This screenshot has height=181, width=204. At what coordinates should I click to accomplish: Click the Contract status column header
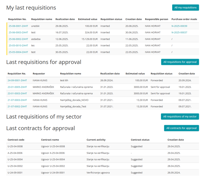click(x=140, y=140)
